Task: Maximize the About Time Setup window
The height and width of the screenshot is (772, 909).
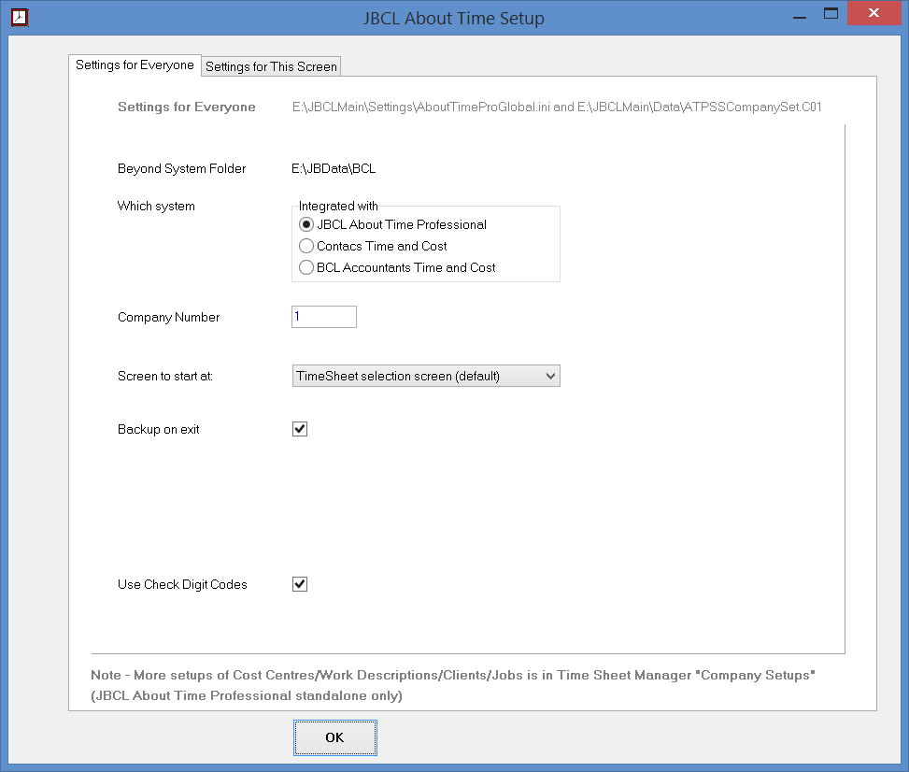Action: tap(830, 14)
